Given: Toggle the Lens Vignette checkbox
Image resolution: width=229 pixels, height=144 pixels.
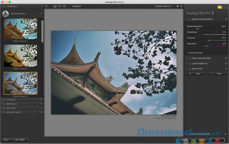Looking at the screenshot, I should 190,63.
